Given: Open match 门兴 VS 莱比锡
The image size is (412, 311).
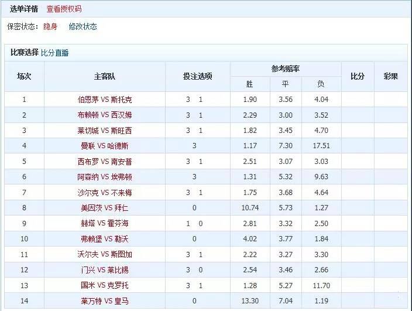Looking at the screenshot, I should [105, 269].
